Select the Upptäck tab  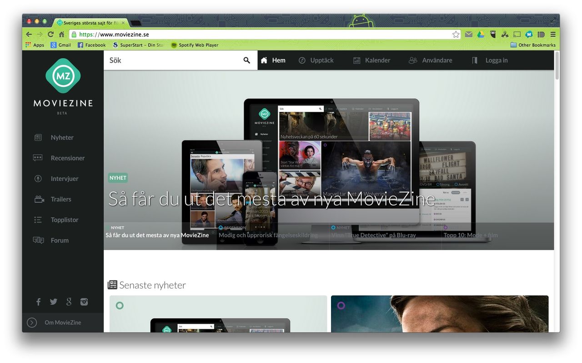click(316, 60)
